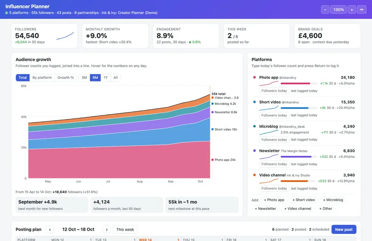Set chart range to 6M
This screenshot has width=372, height=241.
[x=96, y=77]
